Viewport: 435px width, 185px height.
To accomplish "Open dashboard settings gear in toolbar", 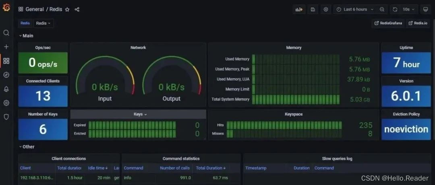I will click(326, 9).
